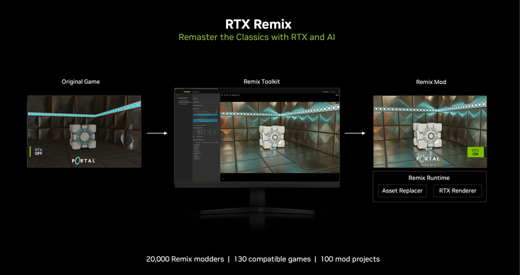520x275 pixels.
Task: Click the '20,000 Remix modders' text
Action: pos(185,259)
